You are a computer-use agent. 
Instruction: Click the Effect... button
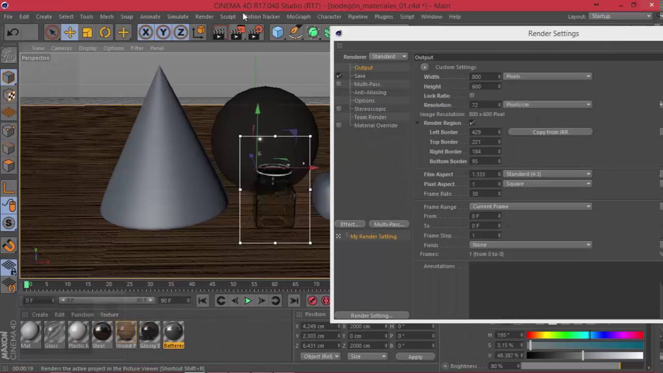350,224
